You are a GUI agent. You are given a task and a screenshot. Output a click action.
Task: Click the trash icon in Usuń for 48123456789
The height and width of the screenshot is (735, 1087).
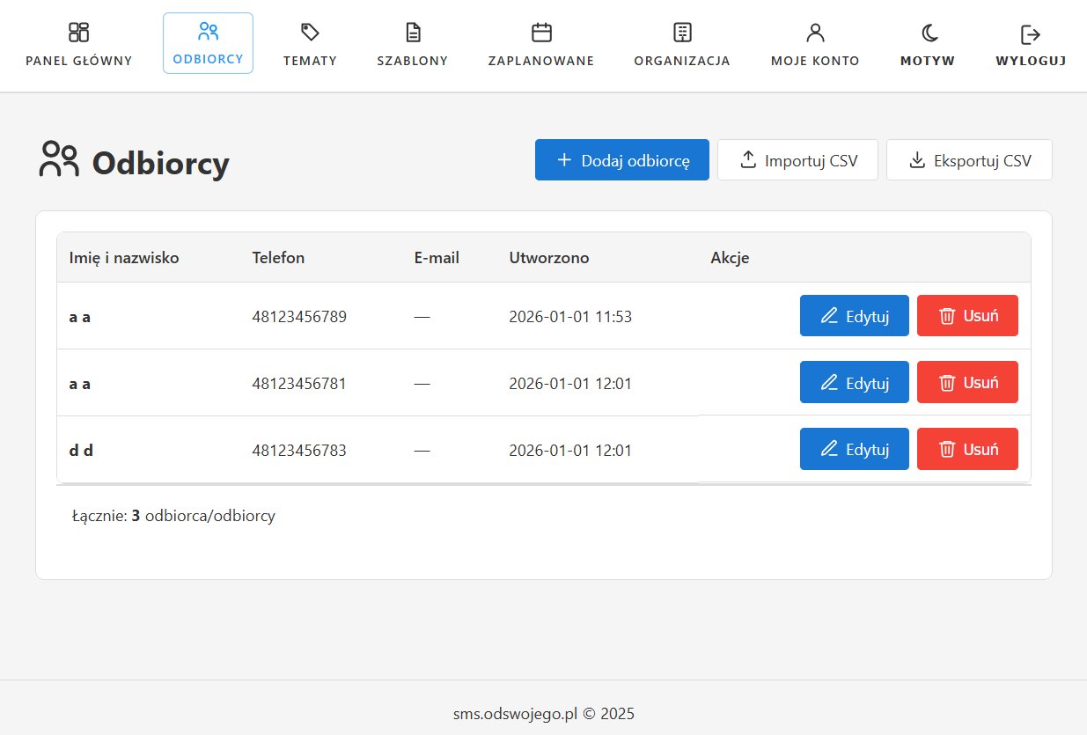945,315
